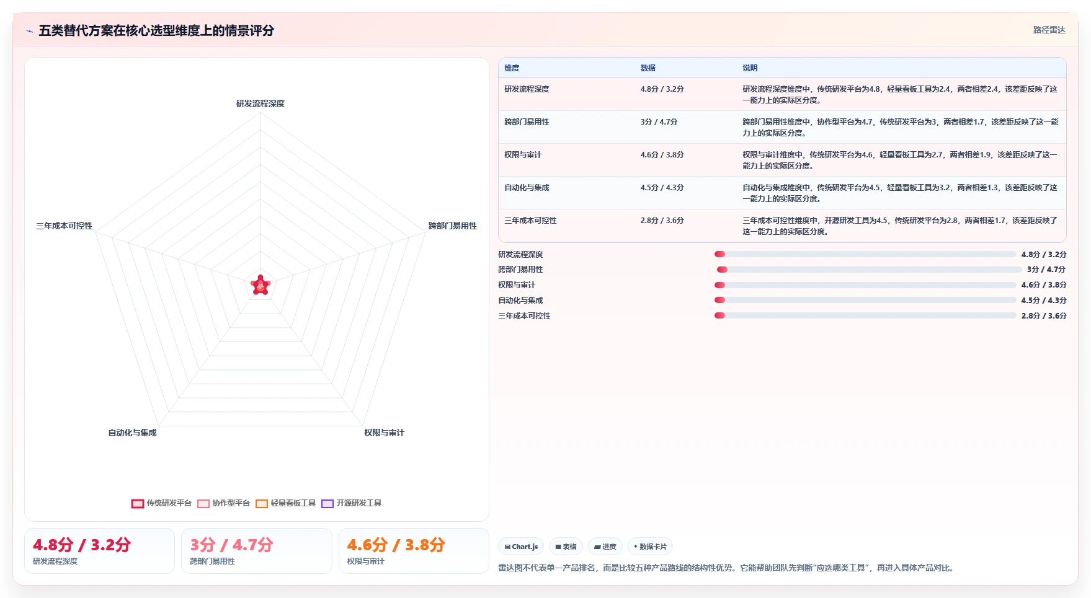Click the 研发流程深度 progress bar
Screen dimensions: 1091x598
click(865, 254)
